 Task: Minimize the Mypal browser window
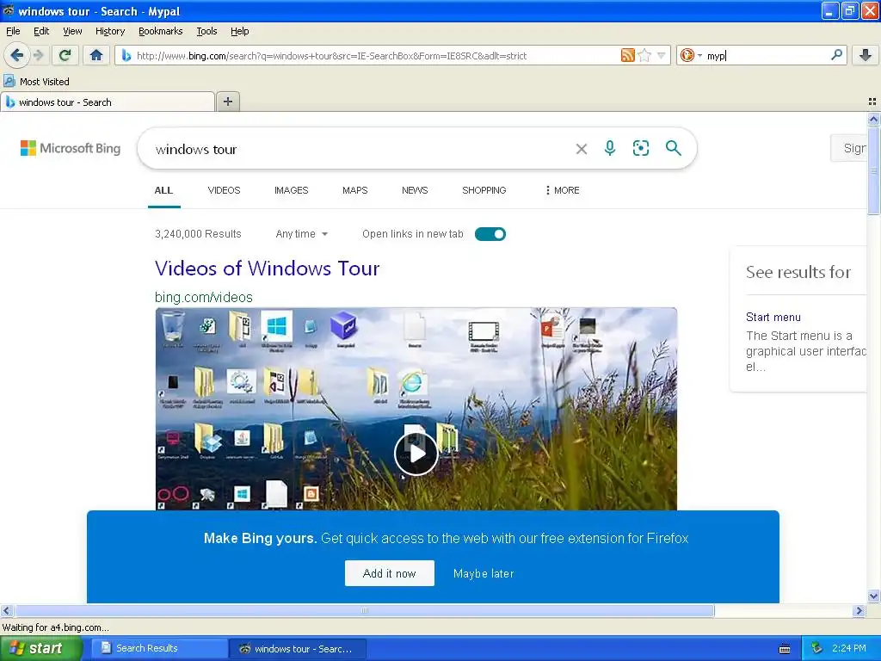click(x=830, y=10)
